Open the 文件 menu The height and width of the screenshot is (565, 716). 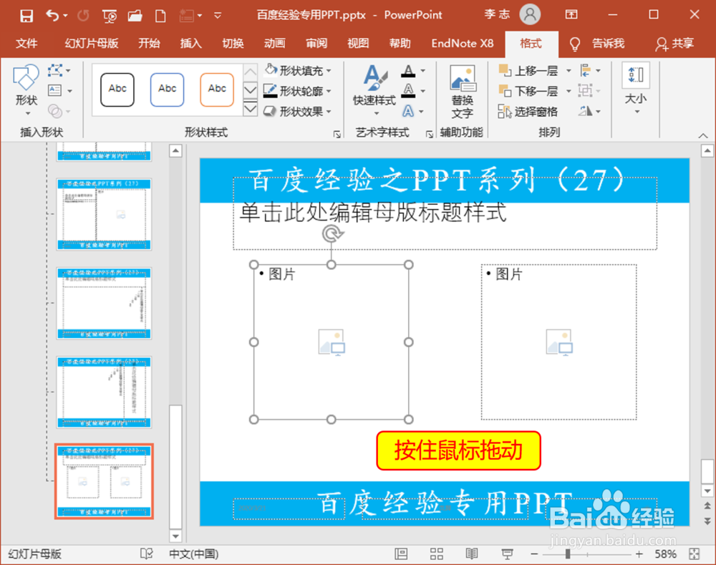click(x=26, y=44)
